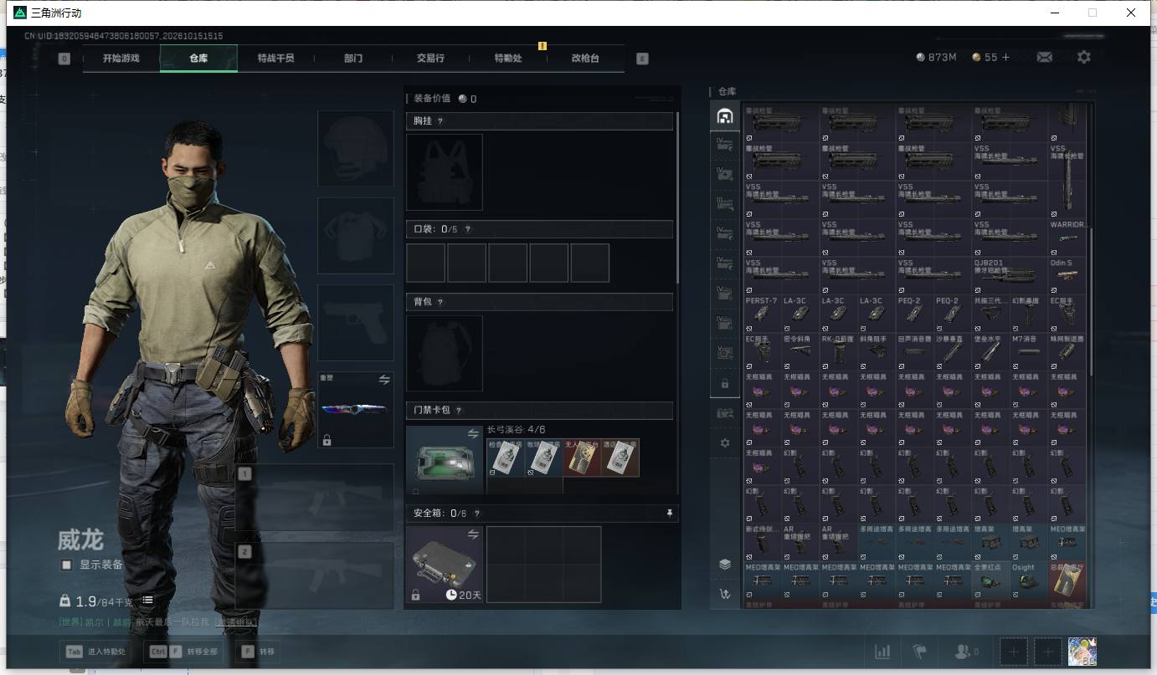Click the empty backpack slot
Screen dimensions: 1157x675
[x=445, y=353]
